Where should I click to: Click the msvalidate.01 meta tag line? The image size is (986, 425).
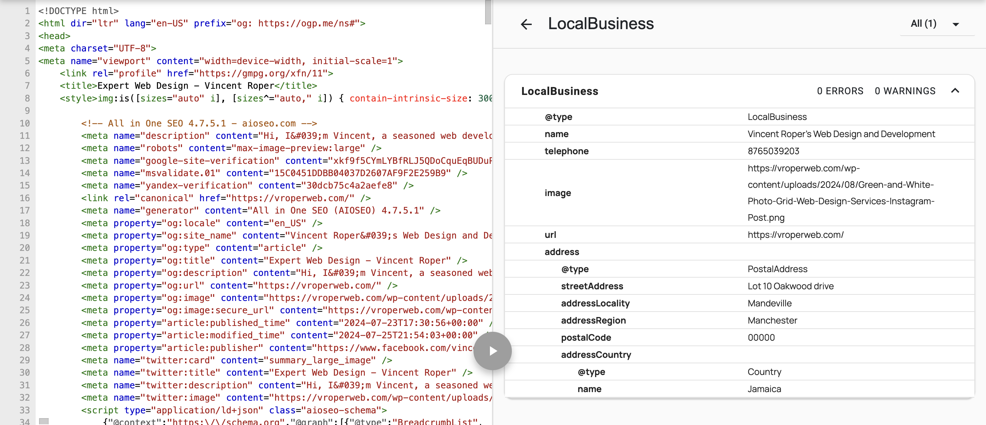pos(274,173)
